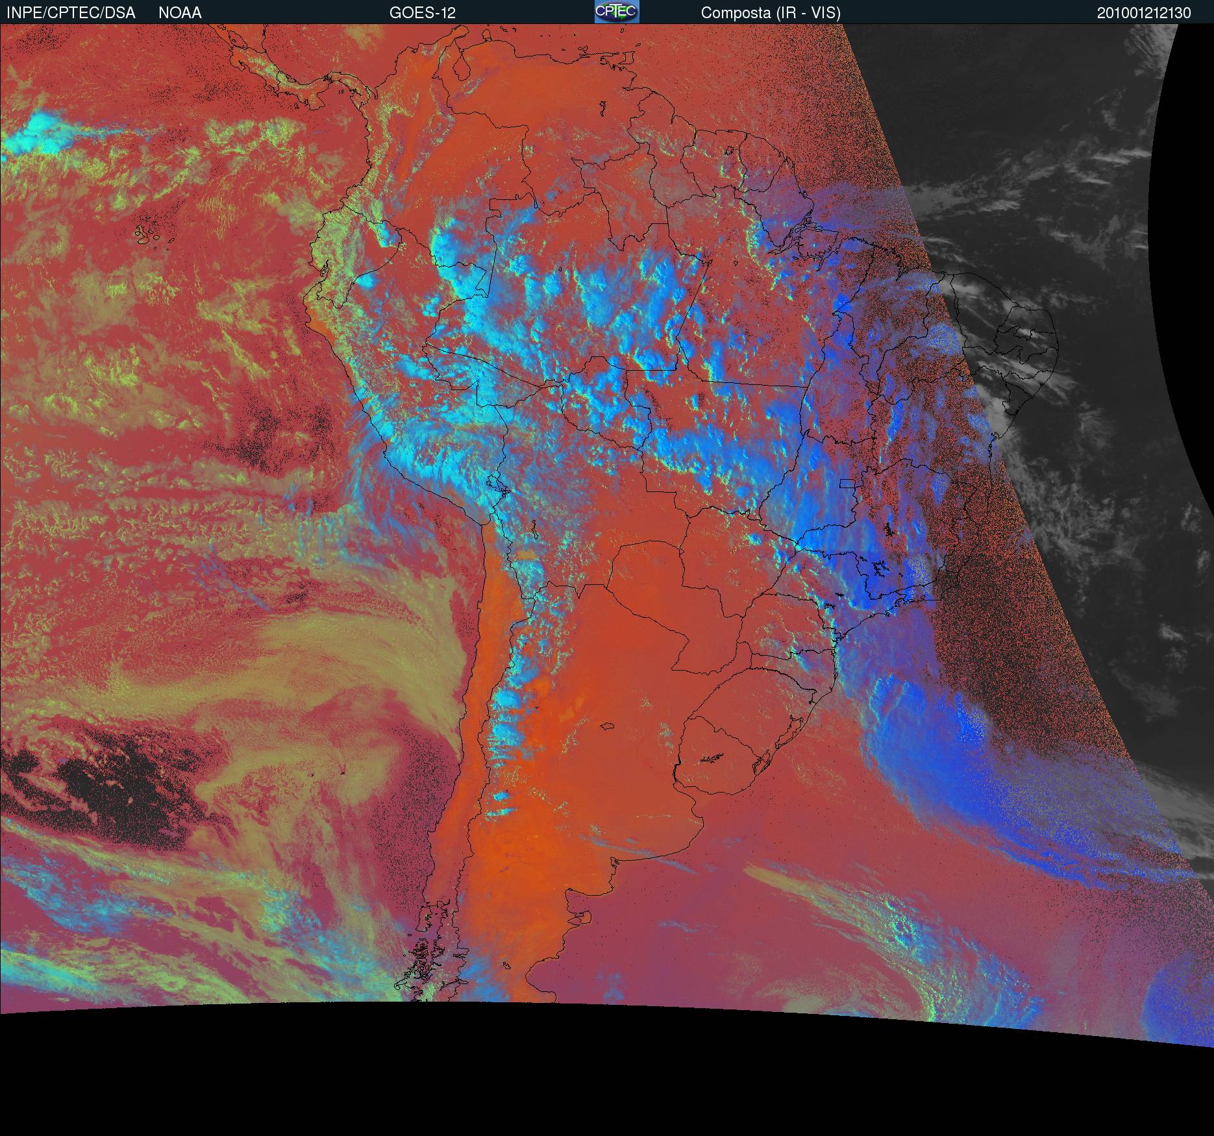Click the Composta (IR - VIS) title

pyautogui.click(x=770, y=12)
